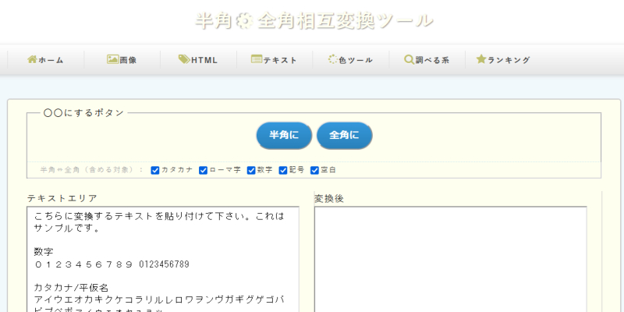Uncheck the 空白 checkbox
This screenshot has height=312, width=624.
pyautogui.click(x=315, y=170)
